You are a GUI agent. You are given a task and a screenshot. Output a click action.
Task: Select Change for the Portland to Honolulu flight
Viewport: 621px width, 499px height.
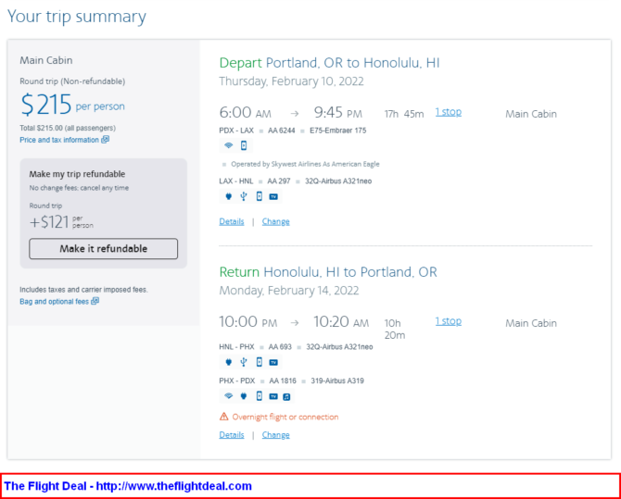[x=275, y=222]
